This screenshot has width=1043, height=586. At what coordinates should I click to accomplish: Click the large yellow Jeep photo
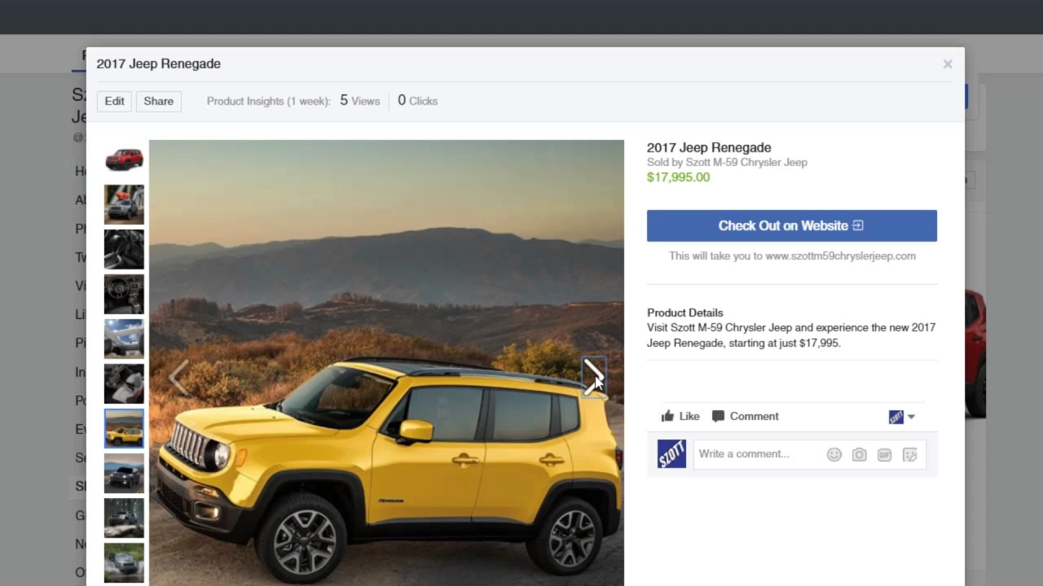click(x=386, y=363)
